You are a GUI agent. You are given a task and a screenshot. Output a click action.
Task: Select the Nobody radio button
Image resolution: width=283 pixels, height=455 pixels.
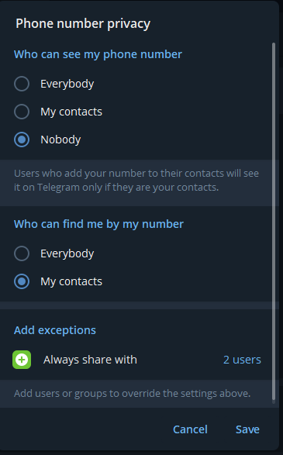pyautogui.click(x=22, y=140)
